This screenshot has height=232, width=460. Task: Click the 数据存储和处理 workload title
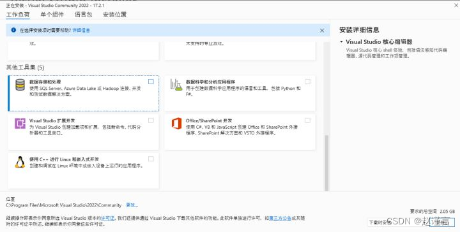click(x=45, y=82)
